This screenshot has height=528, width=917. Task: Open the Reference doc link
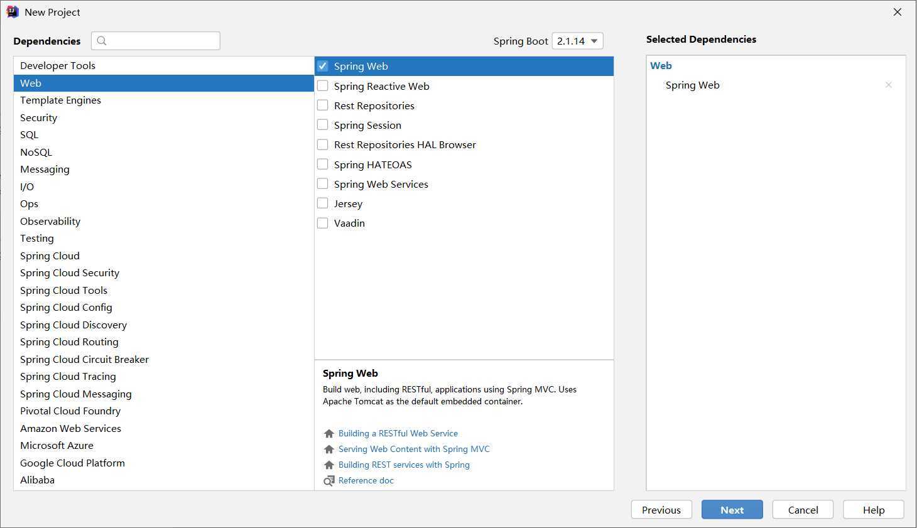(366, 481)
